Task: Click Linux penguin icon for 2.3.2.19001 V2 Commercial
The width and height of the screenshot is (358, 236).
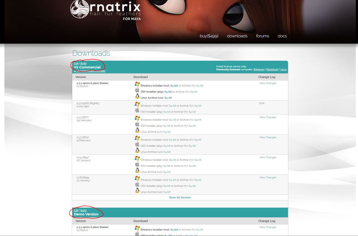Action: (x=137, y=96)
